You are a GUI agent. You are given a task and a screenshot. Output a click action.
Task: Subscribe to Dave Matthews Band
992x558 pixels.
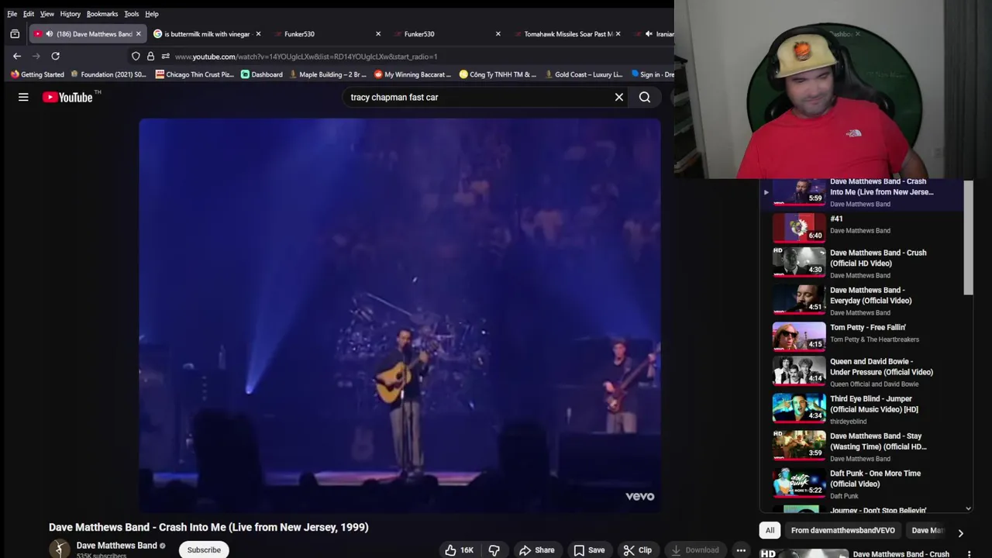[x=204, y=549]
